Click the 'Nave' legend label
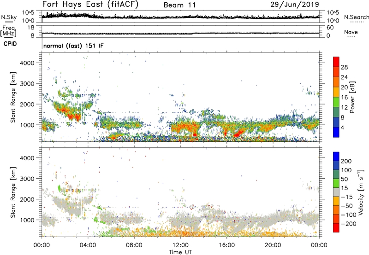The image size is (369, 255). point(351,32)
